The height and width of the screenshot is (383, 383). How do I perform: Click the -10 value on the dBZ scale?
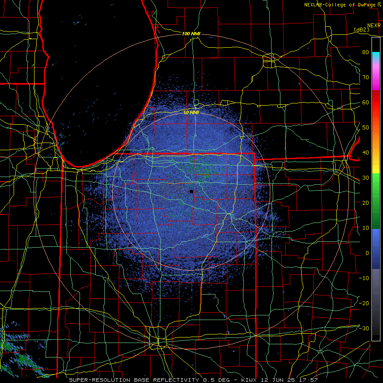click(364, 278)
